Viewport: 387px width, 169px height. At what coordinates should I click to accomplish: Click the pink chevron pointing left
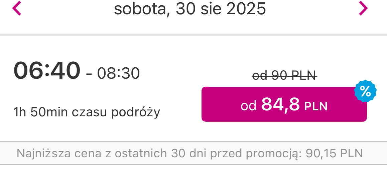(x=17, y=8)
